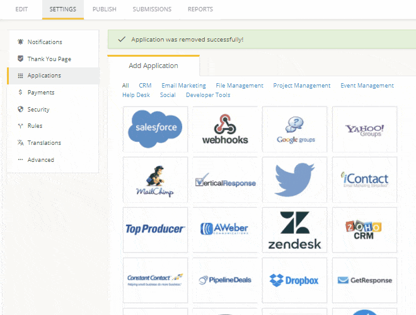This screenshot has width=416, height=315.
Task: Click the Translations language icon
Action: click(20, 142)
